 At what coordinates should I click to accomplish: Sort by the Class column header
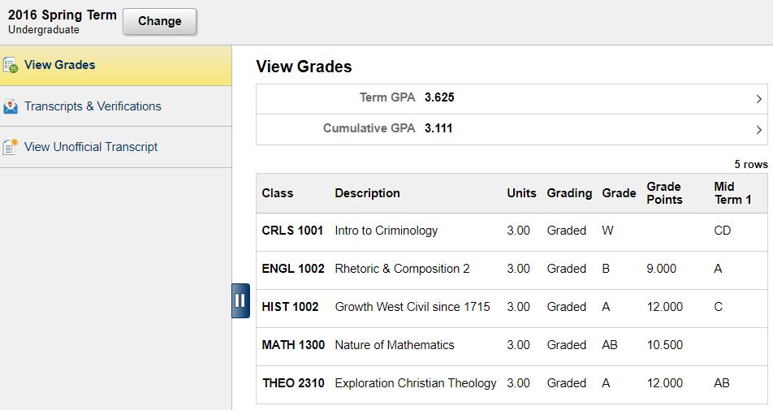point(278,193)
